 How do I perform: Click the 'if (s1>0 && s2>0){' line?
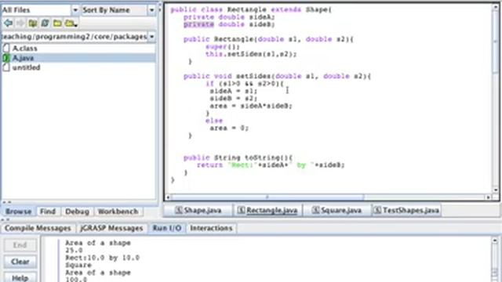point(245,84)
